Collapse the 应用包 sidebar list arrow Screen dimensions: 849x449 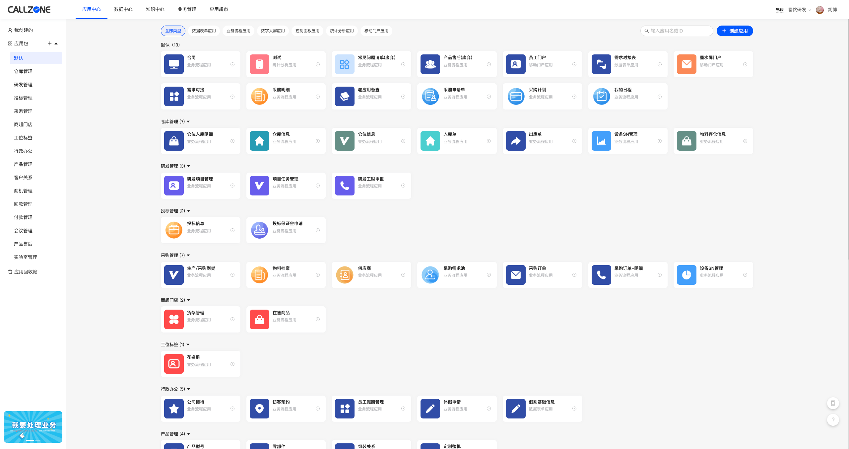pos(56,43)
